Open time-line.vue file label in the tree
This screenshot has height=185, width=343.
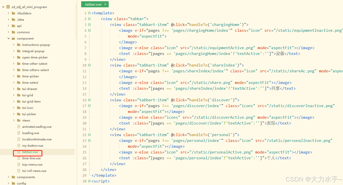point(31,158)
